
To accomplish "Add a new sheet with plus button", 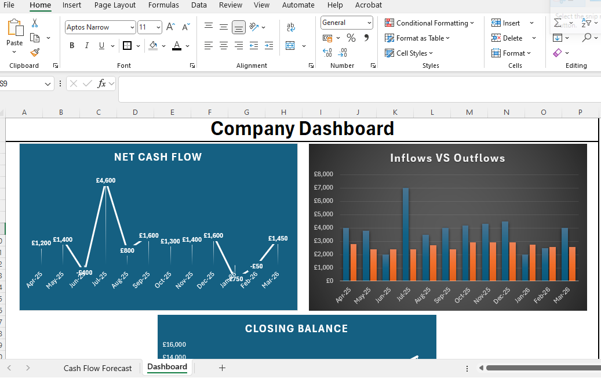I will [222, 368].
